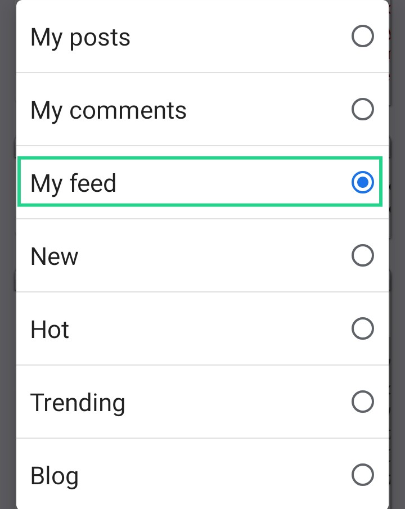Select the My comments radio button
The height and width of the screenshot is (509, 405).
tap(362, 110)
